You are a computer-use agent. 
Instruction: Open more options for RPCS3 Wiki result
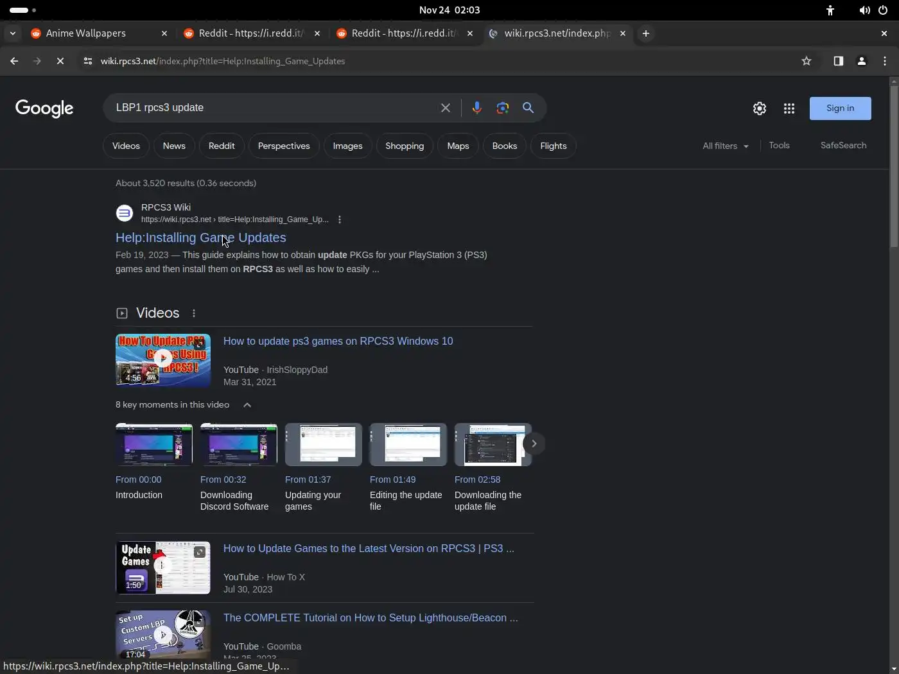click(340, 220)
